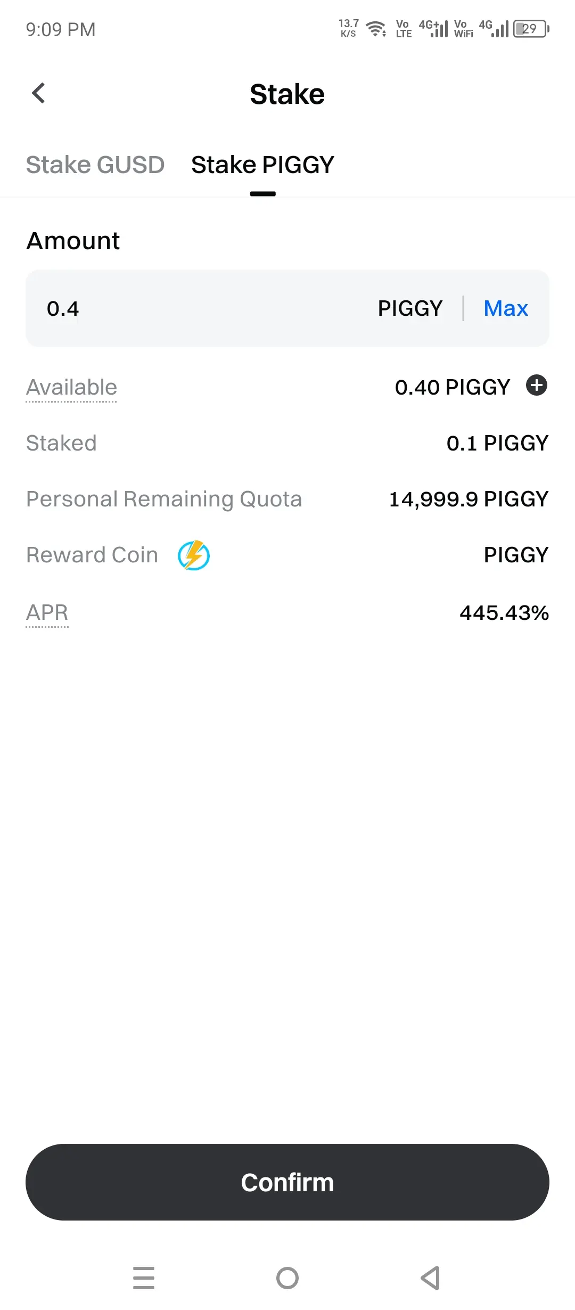Image resolution: width=575 pixels, height=1310 pixels.
Task: Tap the 4G signal strength icon
Action: click(x=494, y=29)
